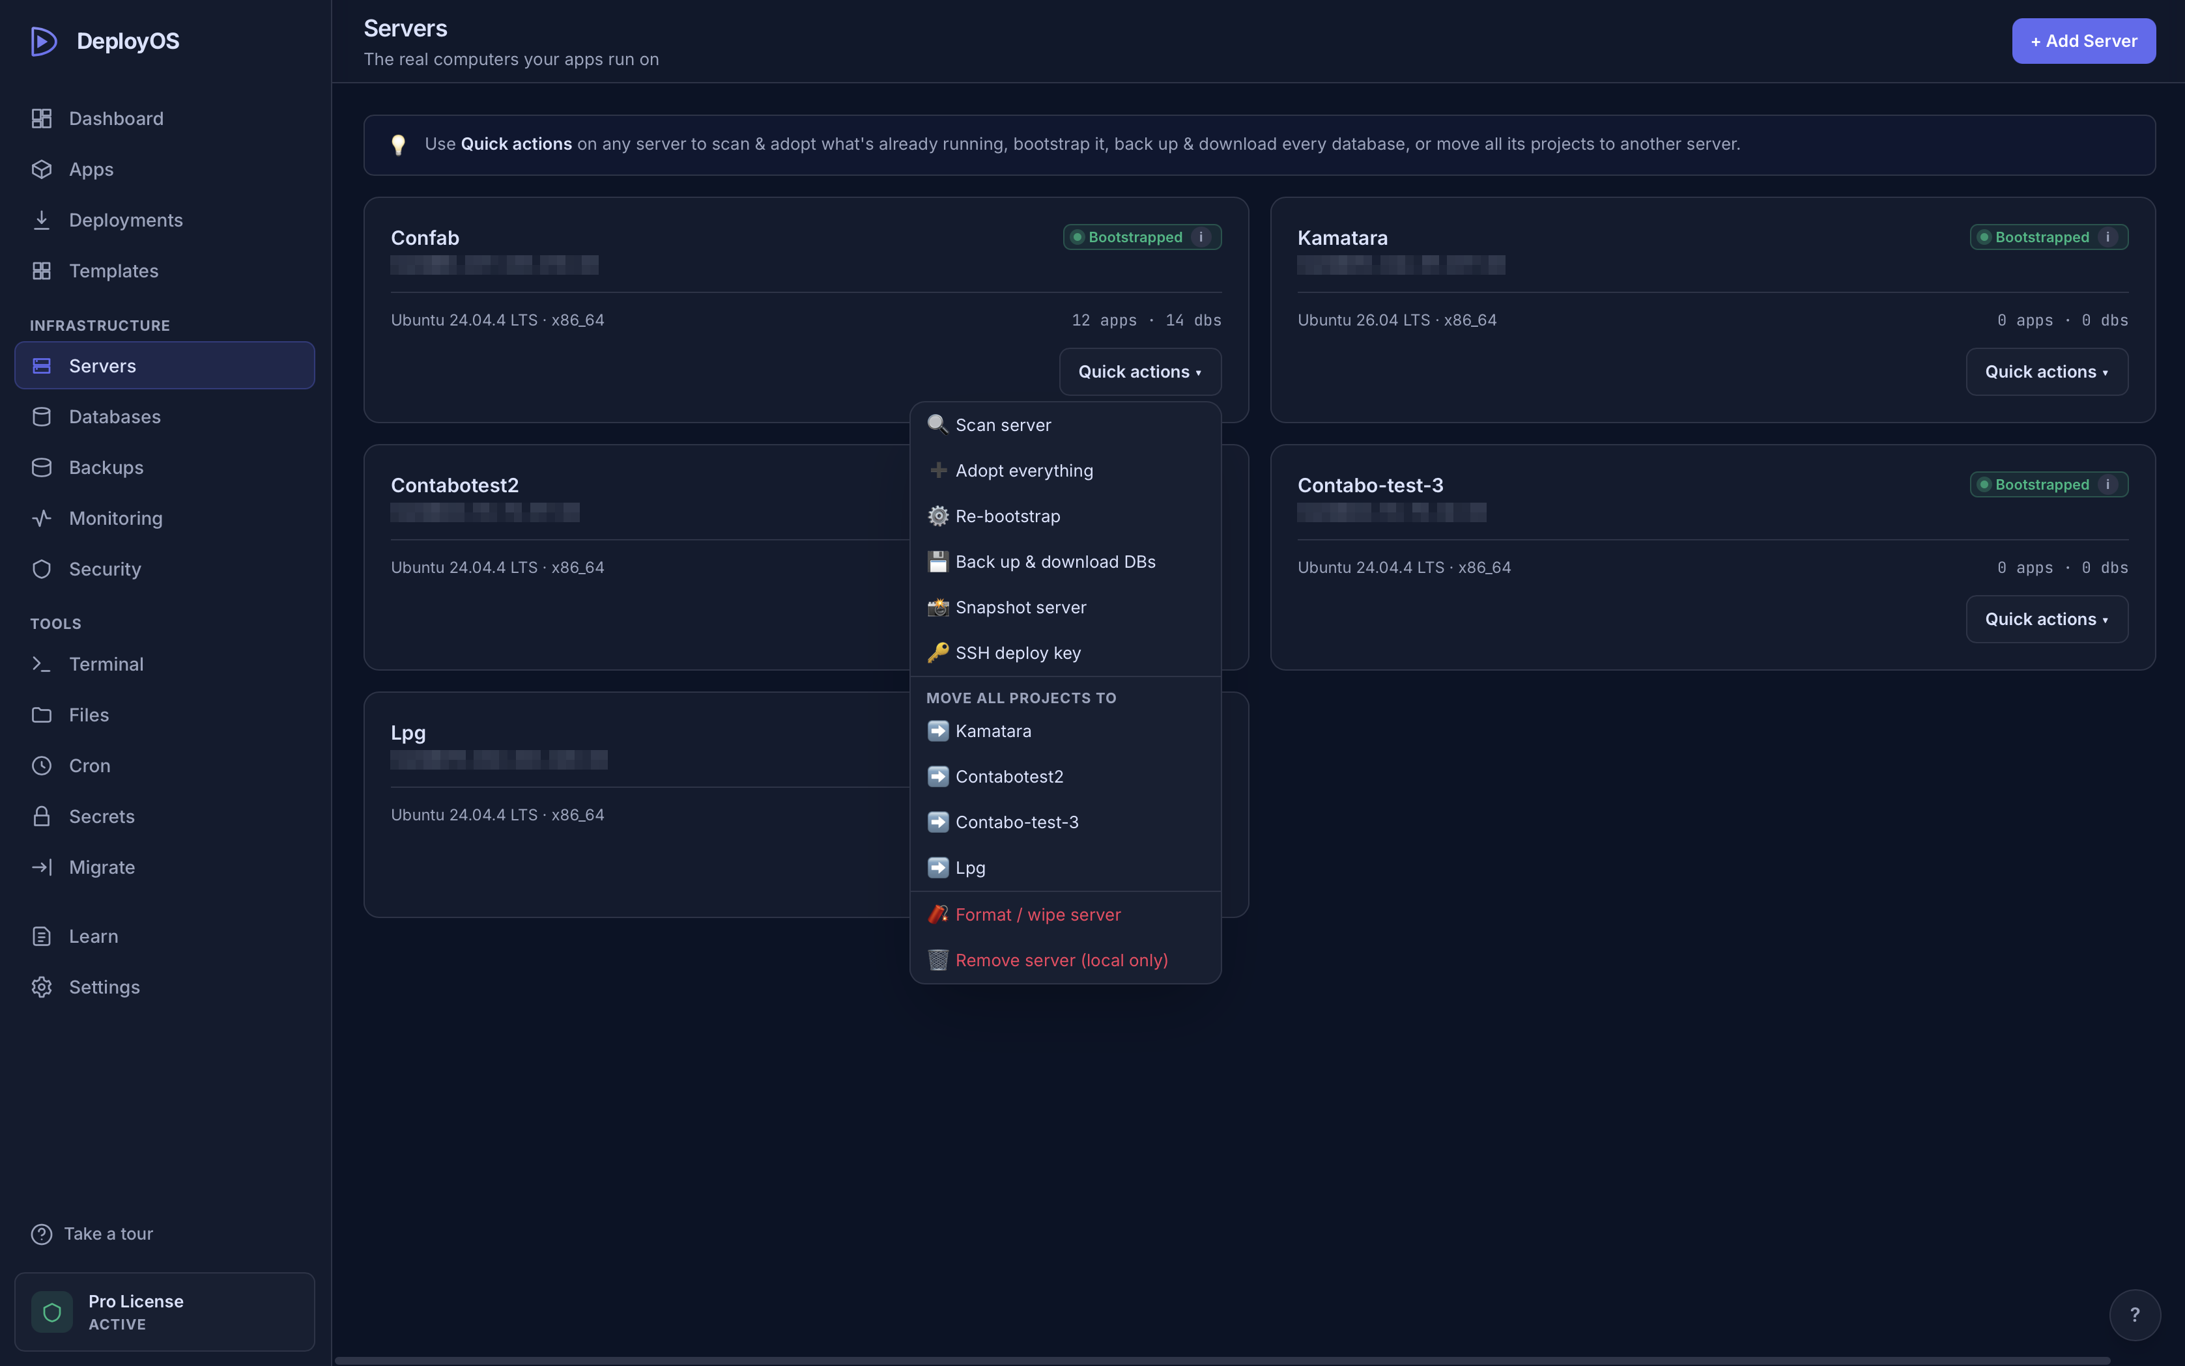Click the lightbulb tip icon
The width and height of the screenshot is (2185, 1366).
[398, 145]
